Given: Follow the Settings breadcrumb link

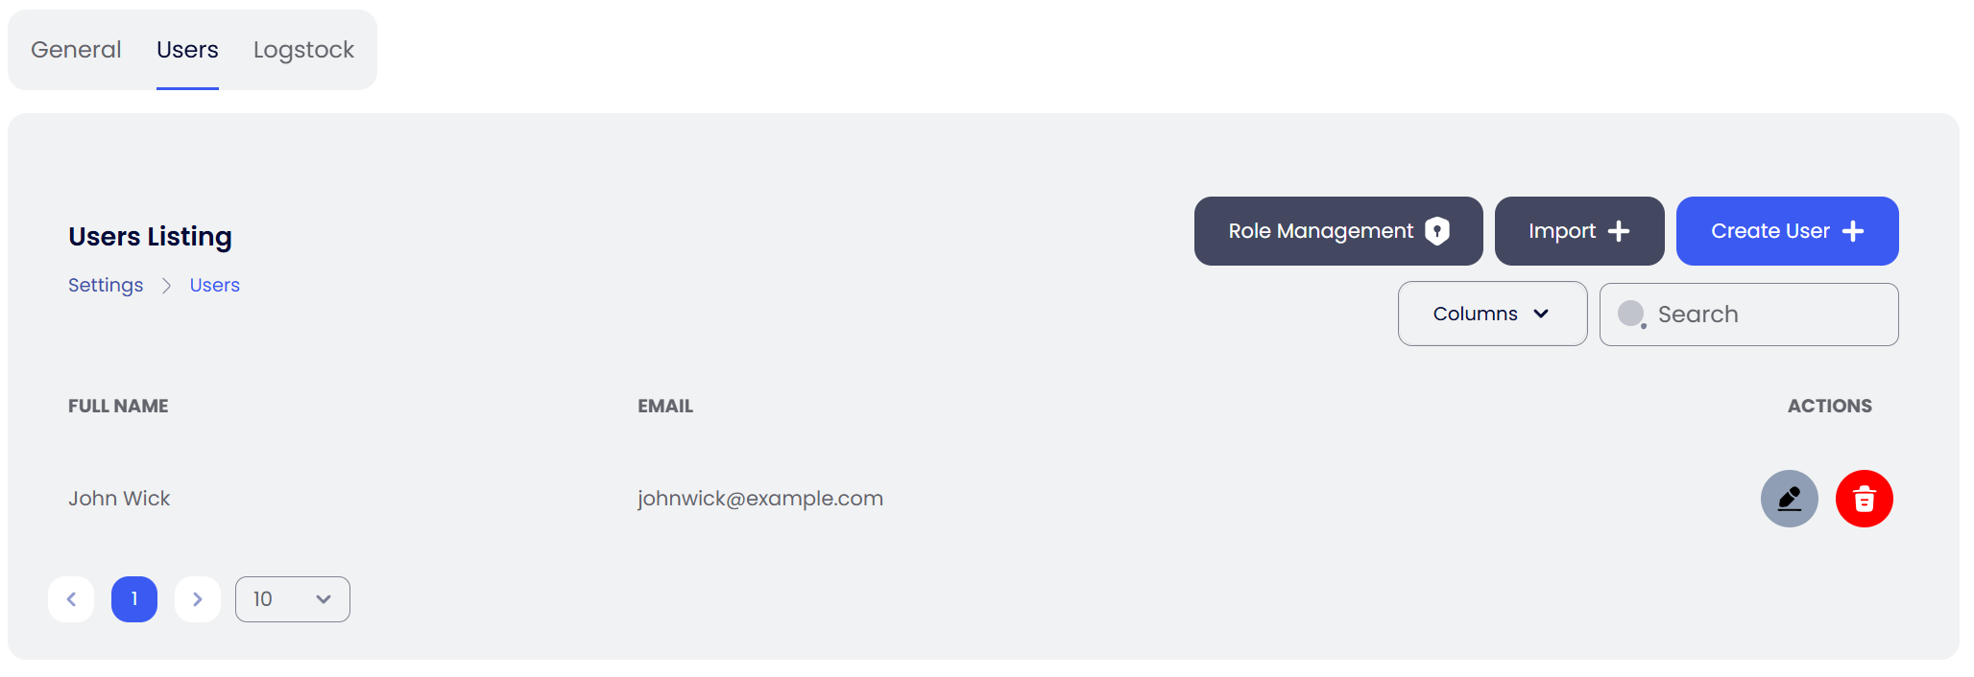Looking at the screenshot, I should (106, 286).
